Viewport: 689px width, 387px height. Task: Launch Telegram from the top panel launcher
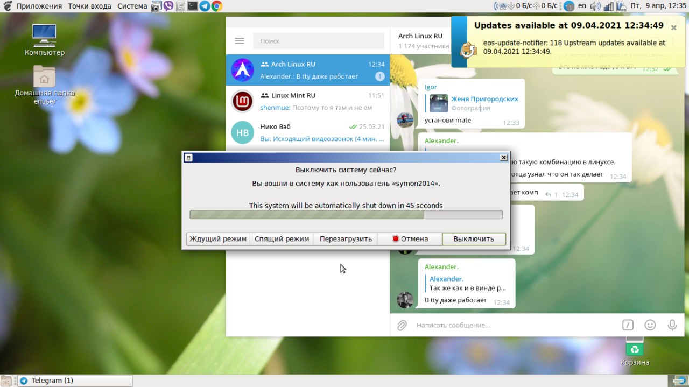click(x=205, y=6)
